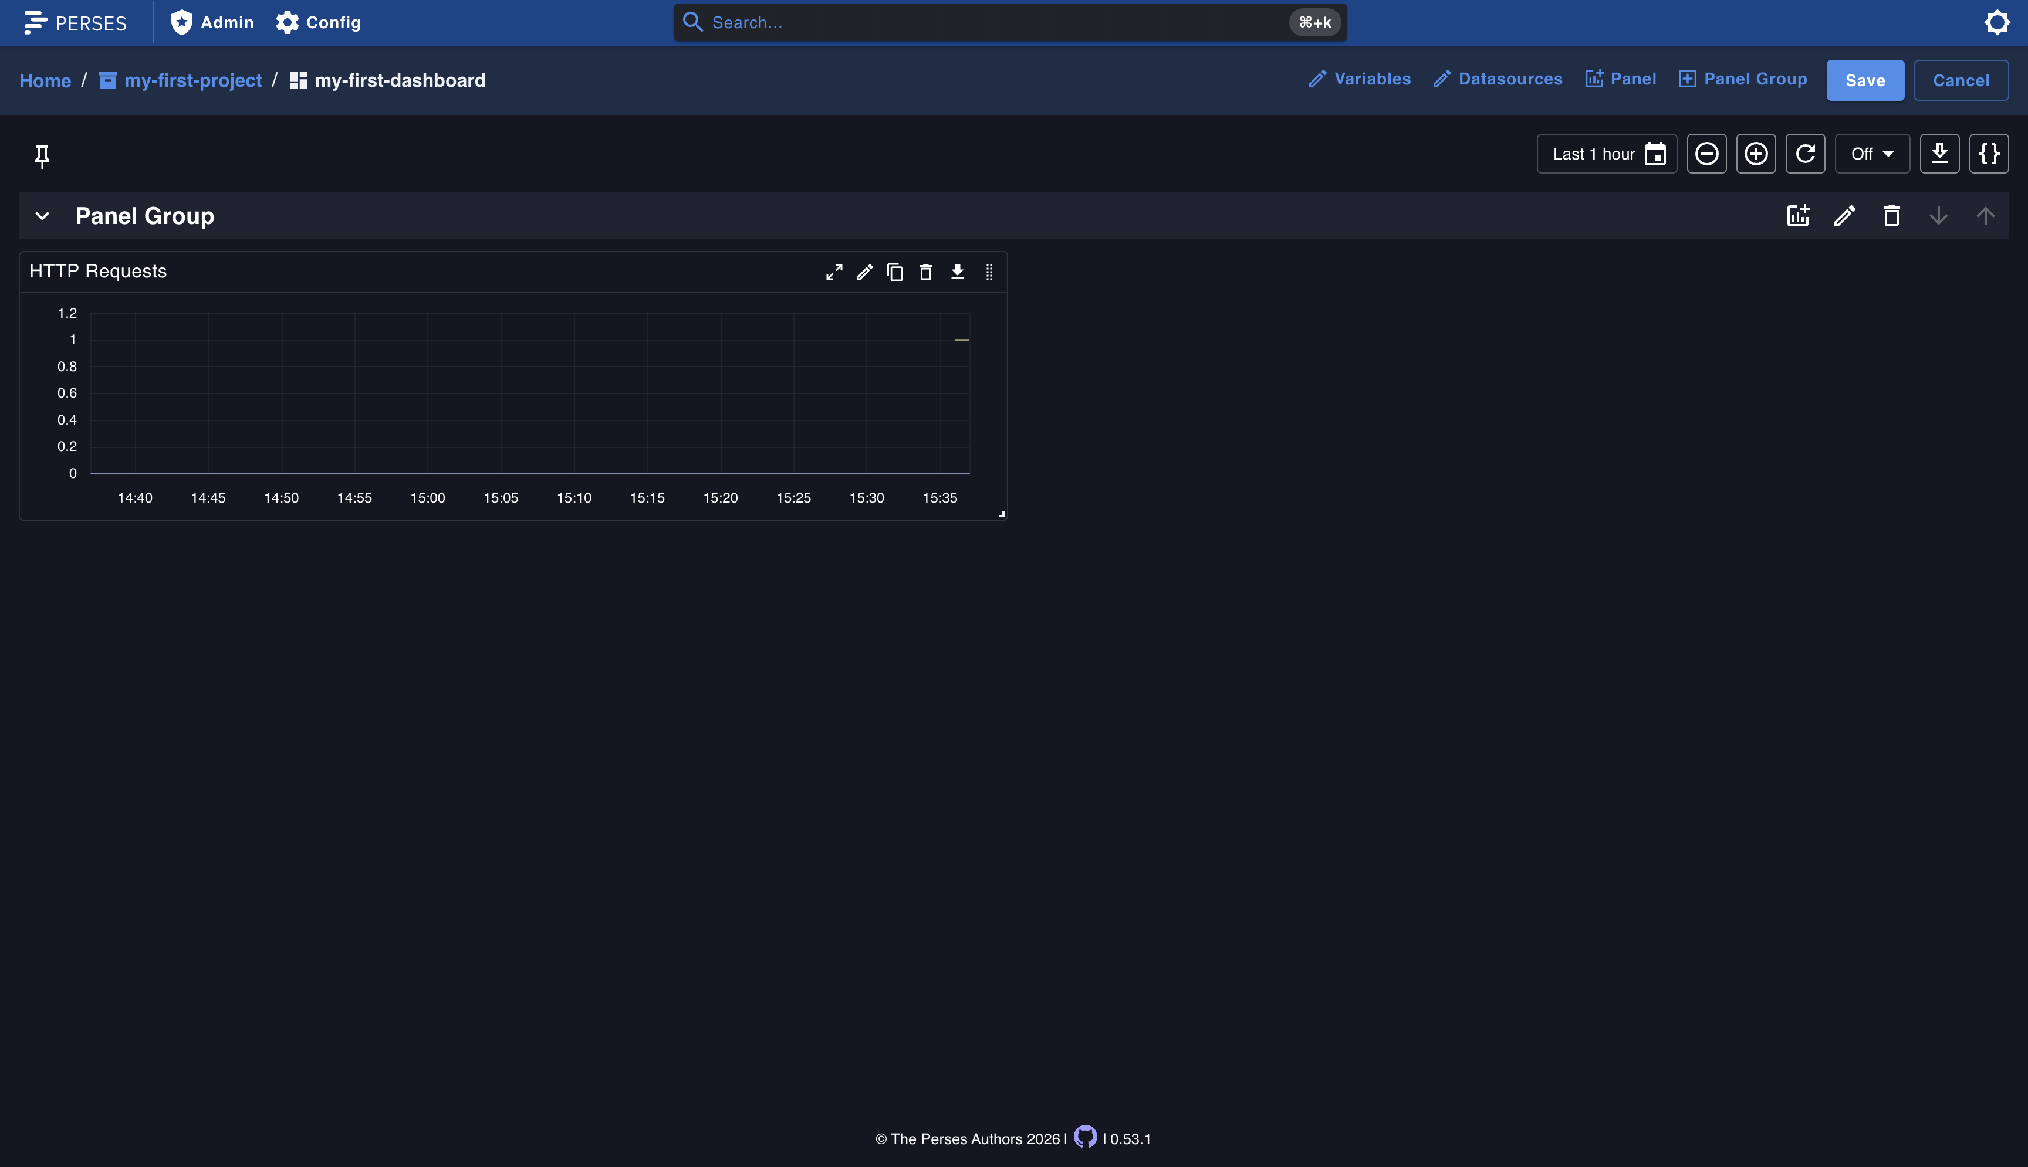Image resolution: width=2028 pixels, height=1167 pixels.
Task: Go to Home breadcrumb
Action: point(45,80)
